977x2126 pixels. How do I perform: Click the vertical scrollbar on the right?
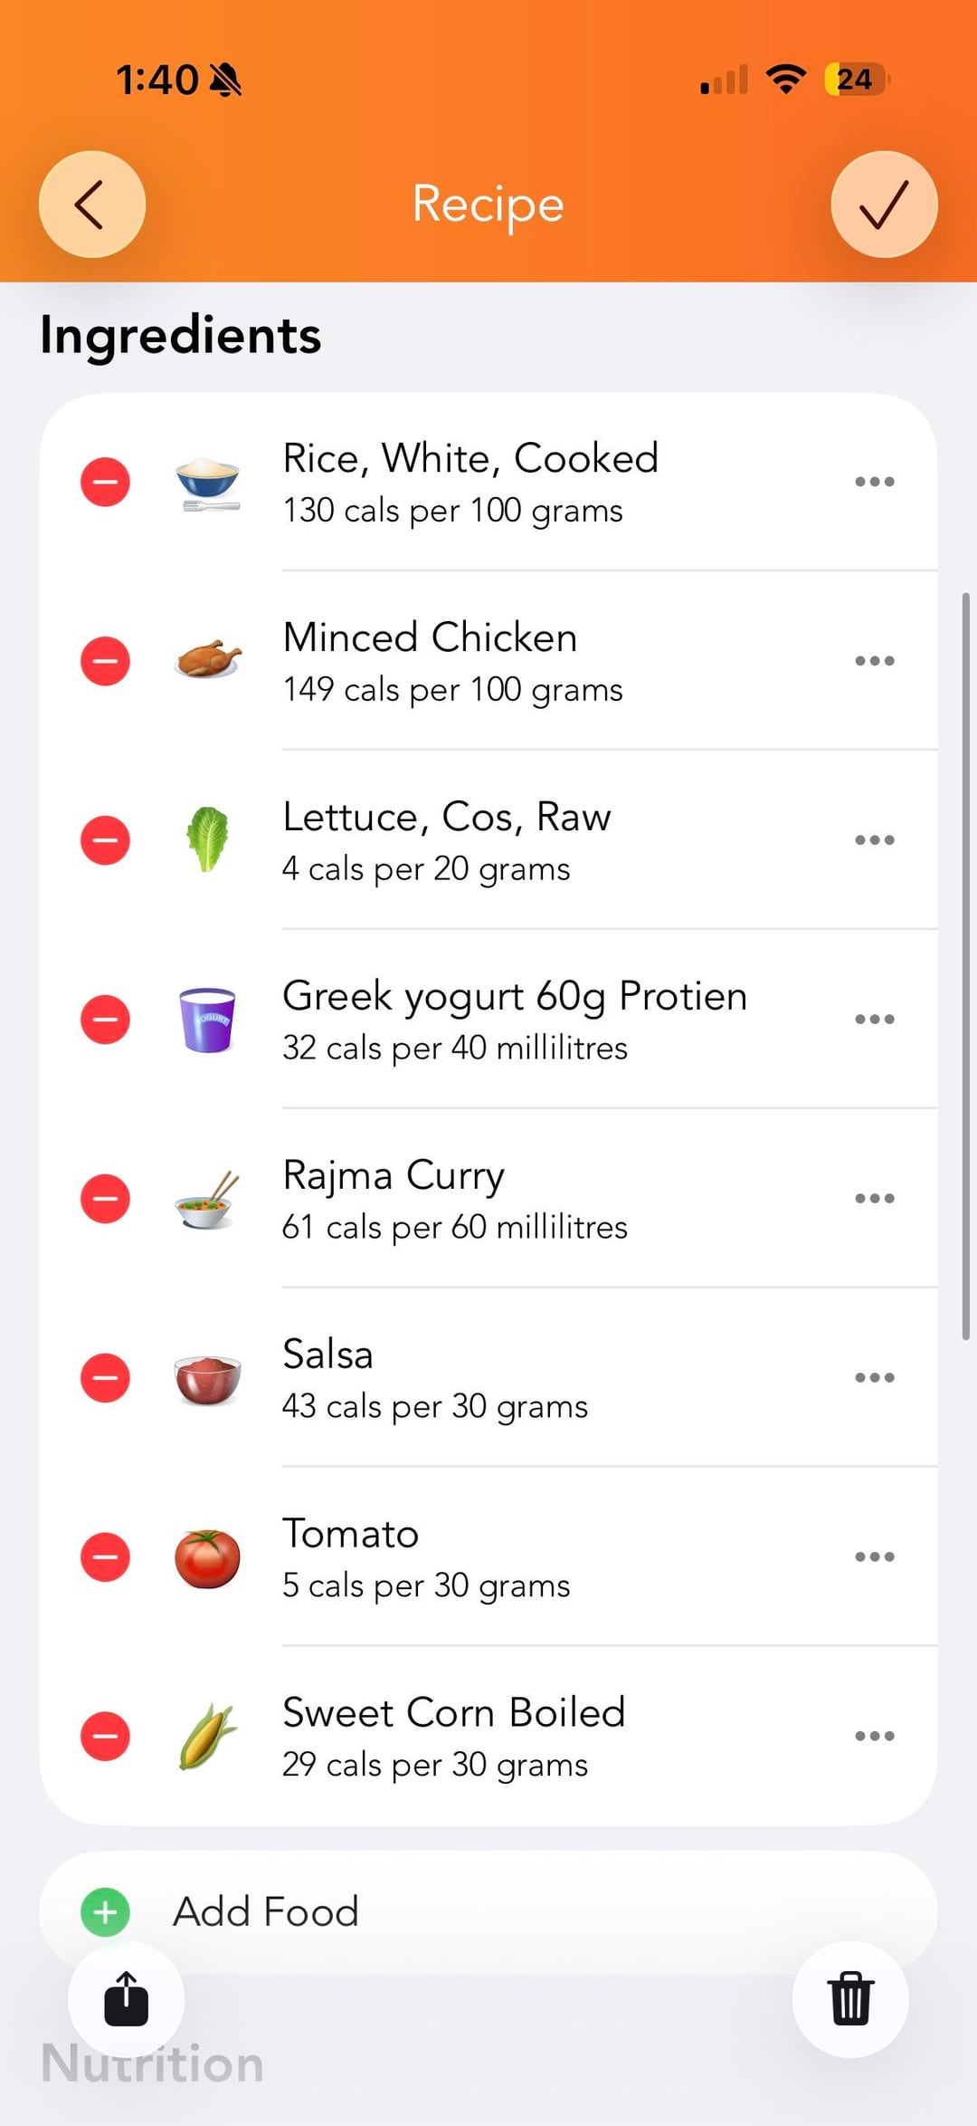(x=965, y=965)
